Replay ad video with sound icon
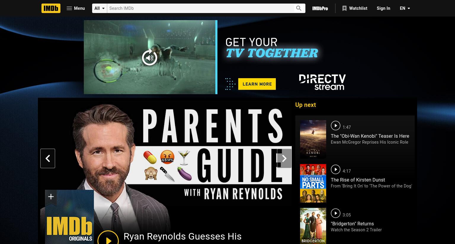455x244 pixels. point(150,57)
